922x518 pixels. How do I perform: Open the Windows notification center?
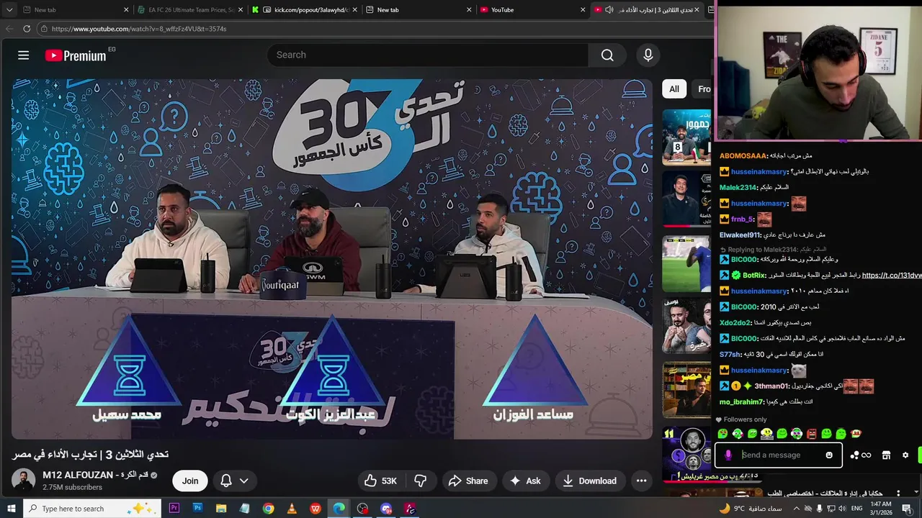pyautogui.click(x=907, y=509)
